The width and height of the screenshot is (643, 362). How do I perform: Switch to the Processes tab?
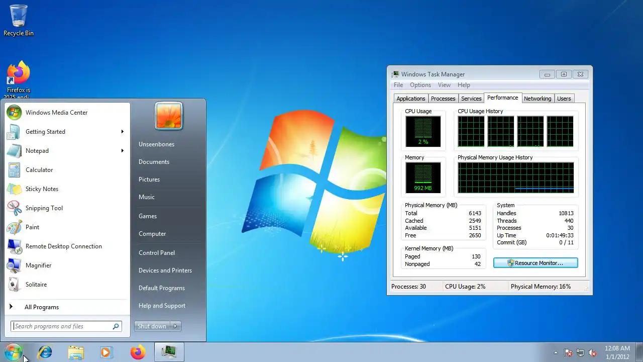pyautogui.click(x=443, y=99)
